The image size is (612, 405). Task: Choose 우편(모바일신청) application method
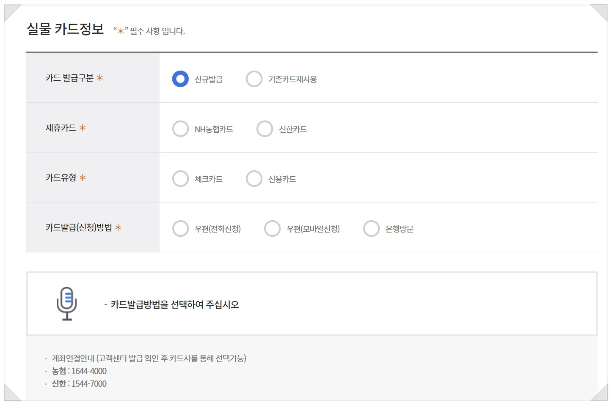[x=273, y=228]
